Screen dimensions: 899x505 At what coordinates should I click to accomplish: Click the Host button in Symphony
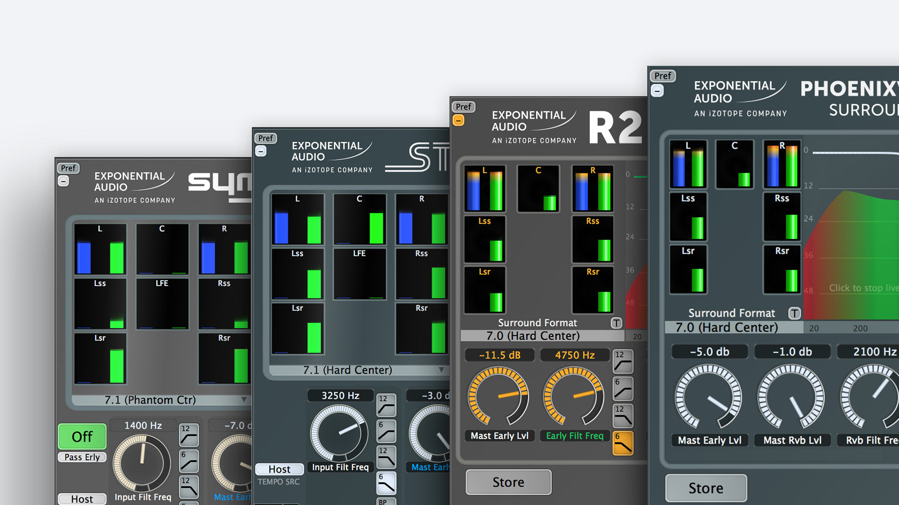(82, 499)
